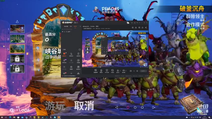Open the orange highlighted tool in tool grid
Screen dimensions: 212x119
pyautogui.click(x=64, y=54)
